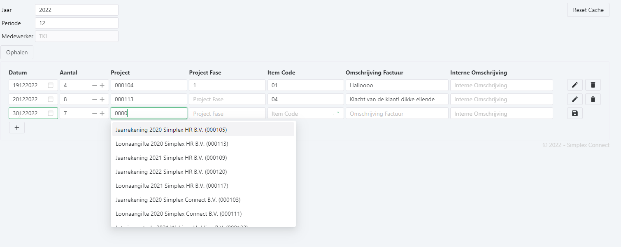
Task: Choose Loonaangifte 2021 Simplex HR B.V. (000117)
Action: (x=172, y=186)
